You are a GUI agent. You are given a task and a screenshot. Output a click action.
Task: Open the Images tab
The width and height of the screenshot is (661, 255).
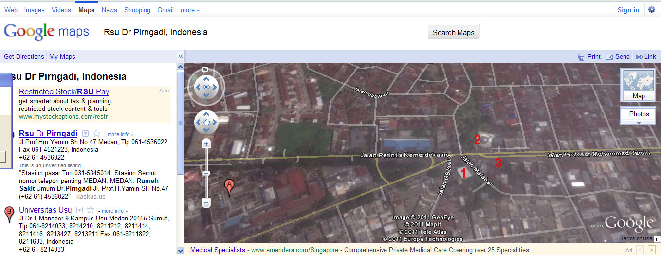tap(34, 10)
